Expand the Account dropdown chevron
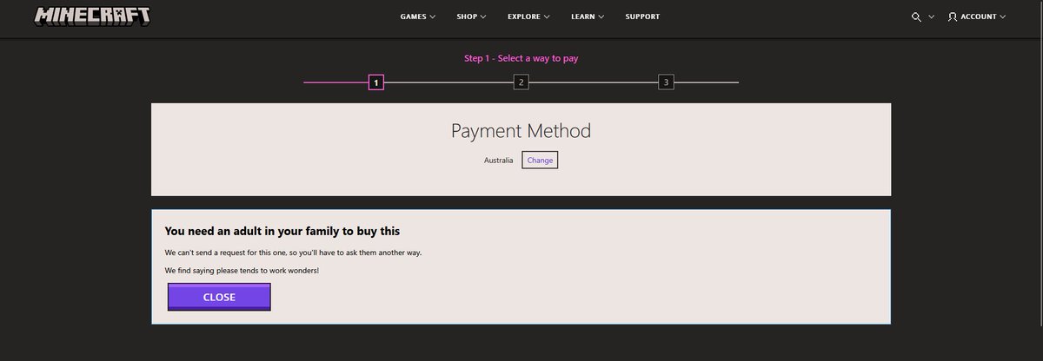 [x=1002, y=16]
